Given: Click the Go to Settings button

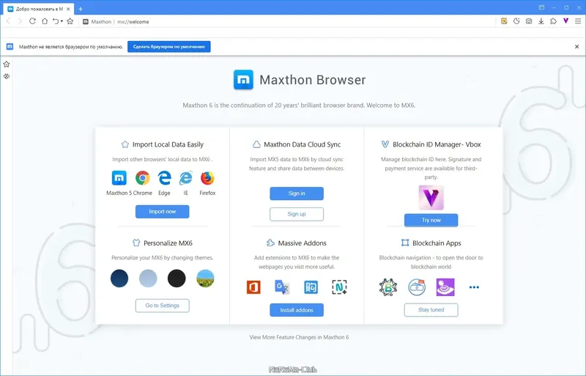Looking at the screenshot, I should click(x=162, y=306).
